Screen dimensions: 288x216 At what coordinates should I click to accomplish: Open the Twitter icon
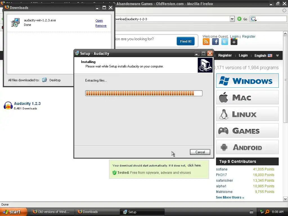pyautogui.click(x=224, y=42)
